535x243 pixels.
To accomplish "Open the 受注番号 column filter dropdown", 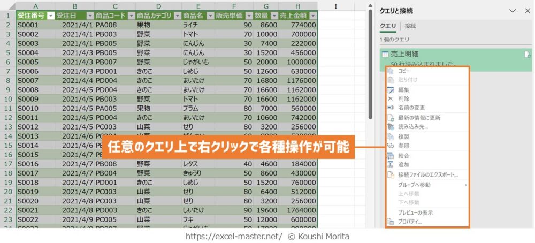I will tap(51, 16).
